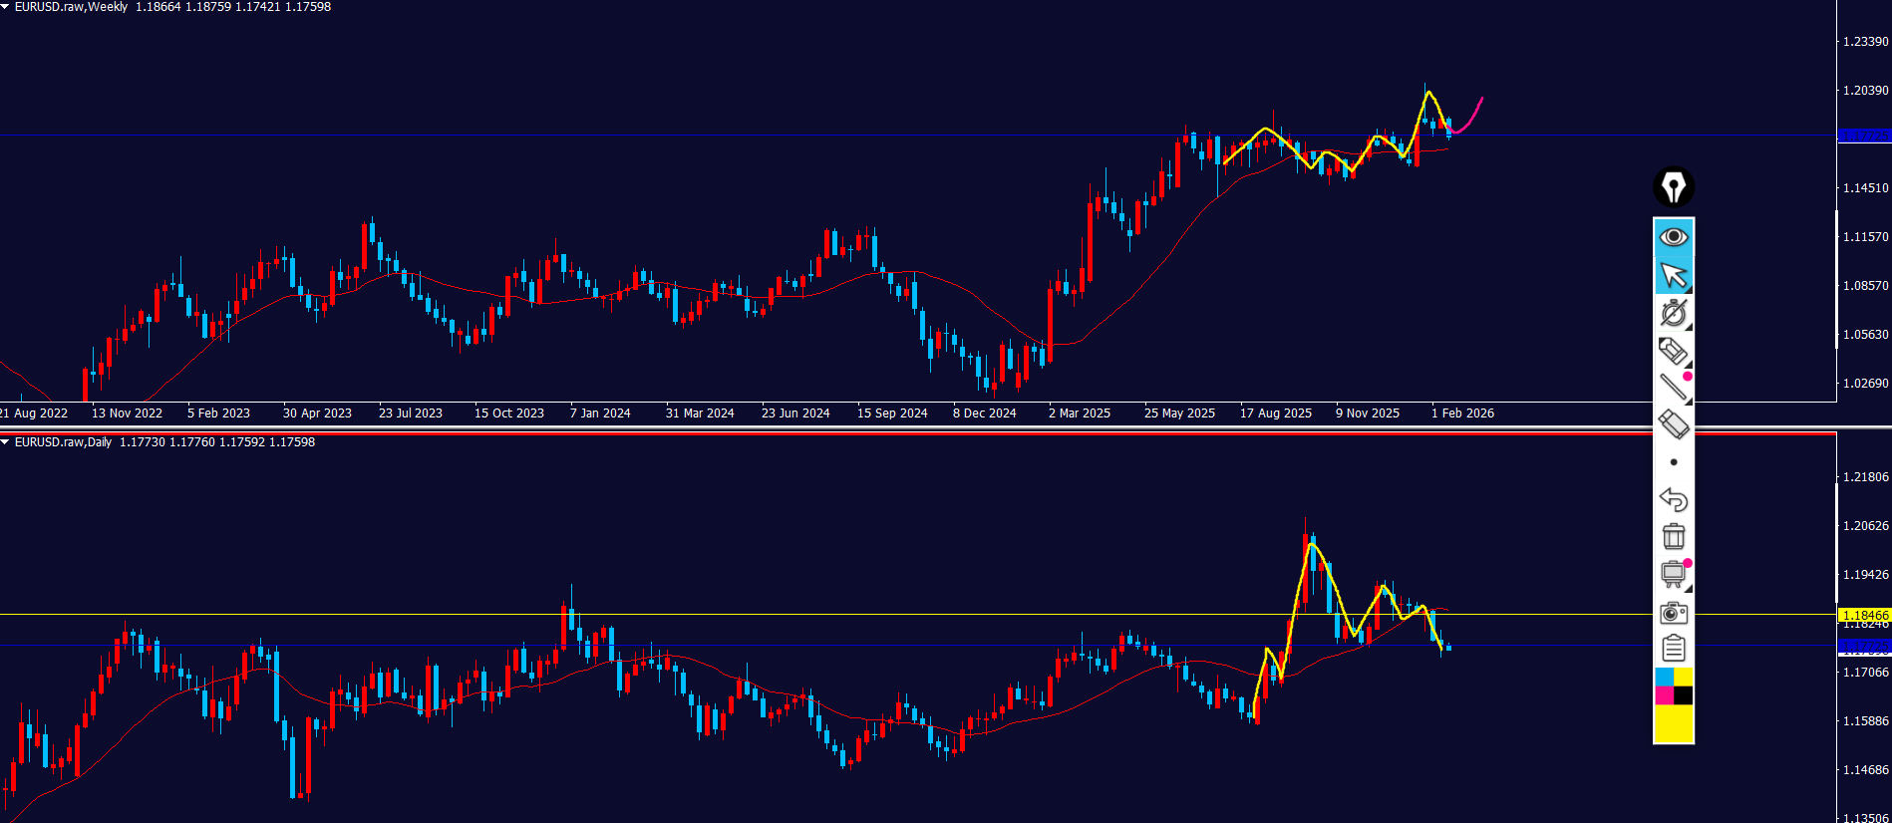Select the straight line tool
This screenshot has height=823, width=1892.
pyautogui.click(x=1674, y=388)
